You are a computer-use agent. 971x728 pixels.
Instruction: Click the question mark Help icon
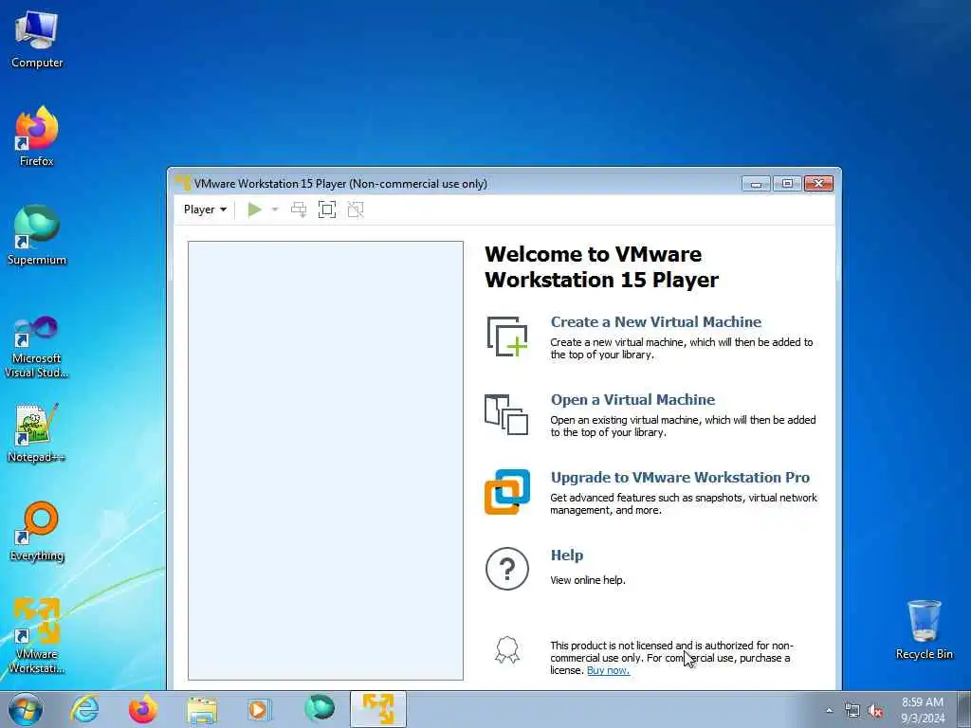point(507,569)
